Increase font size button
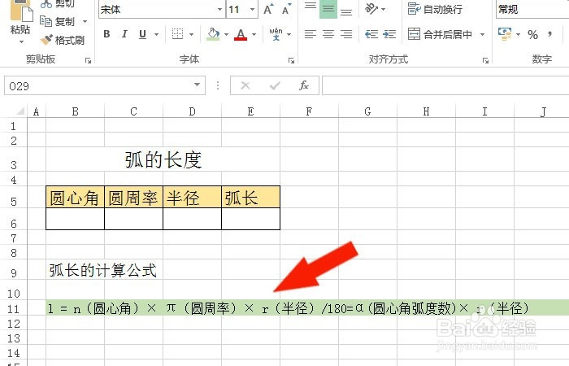The image size is (569, 366). pyautogui.click(x=269, y=9)
